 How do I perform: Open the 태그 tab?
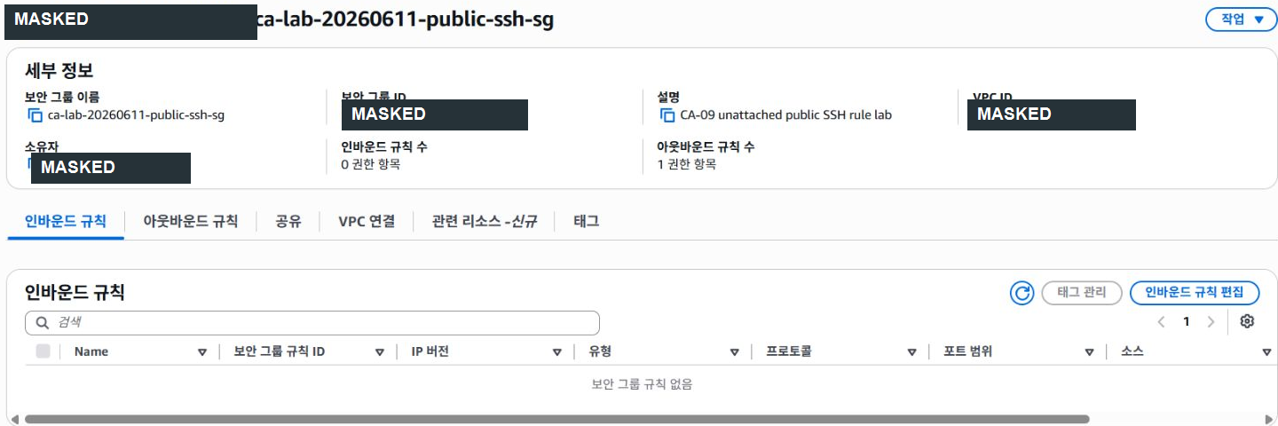(x=586, y=222)
